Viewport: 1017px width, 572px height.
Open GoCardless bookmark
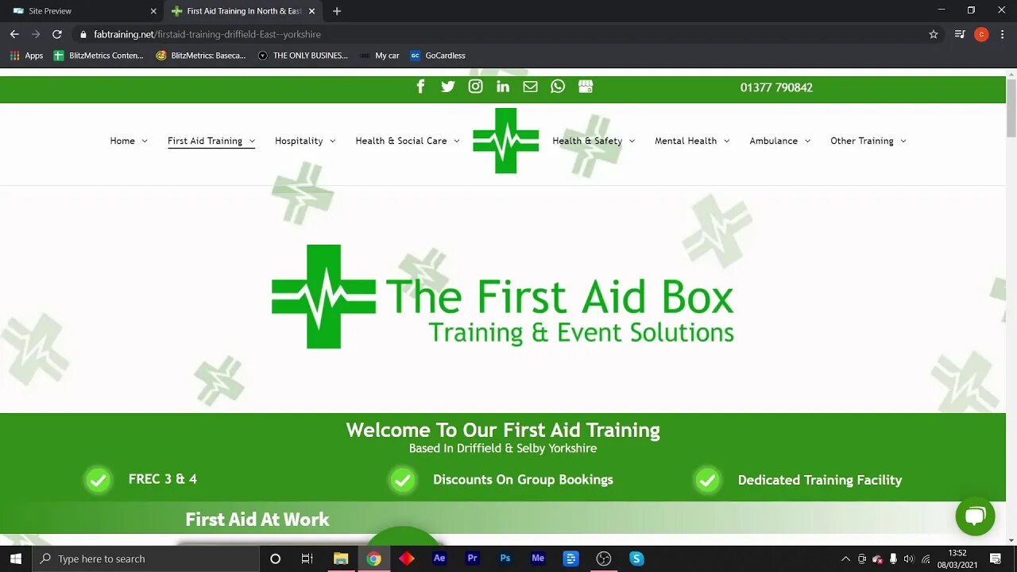(x=438, y=56)
